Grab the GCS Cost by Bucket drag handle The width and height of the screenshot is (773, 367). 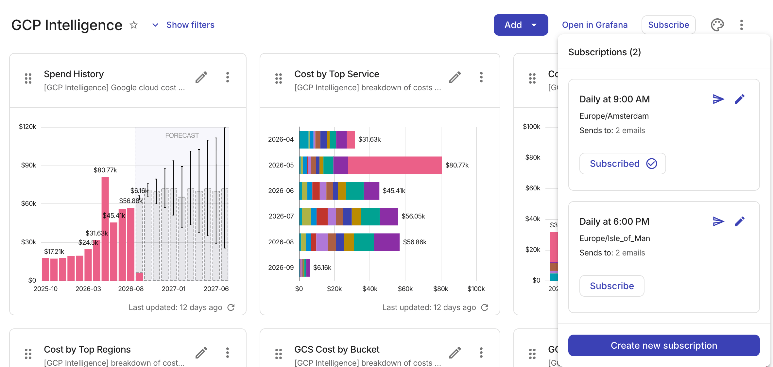click(x=279, y=354)
